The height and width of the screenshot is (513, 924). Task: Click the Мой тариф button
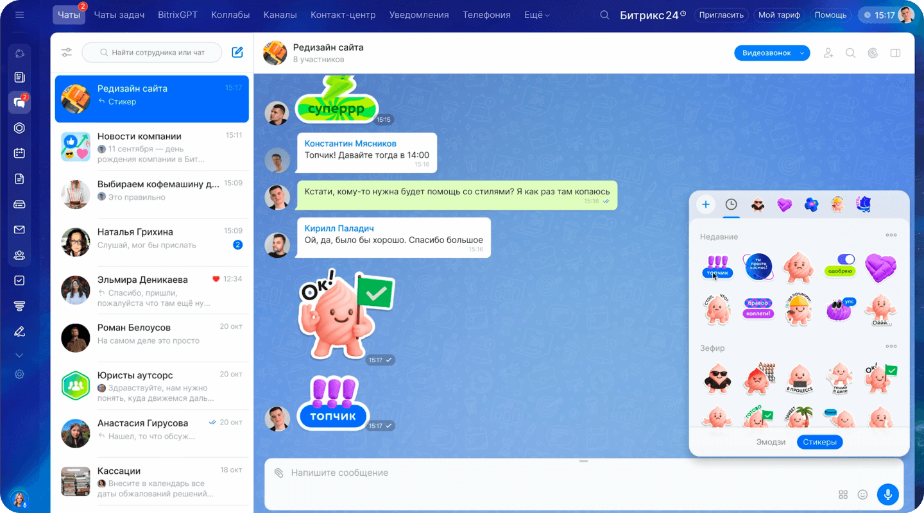(x=779, y=15)
